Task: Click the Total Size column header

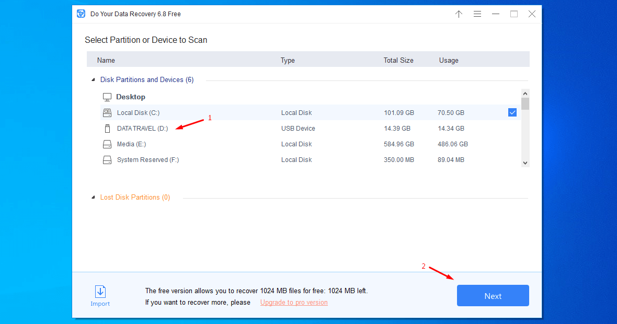Action: pyautogui.click(x=398, y=60)
